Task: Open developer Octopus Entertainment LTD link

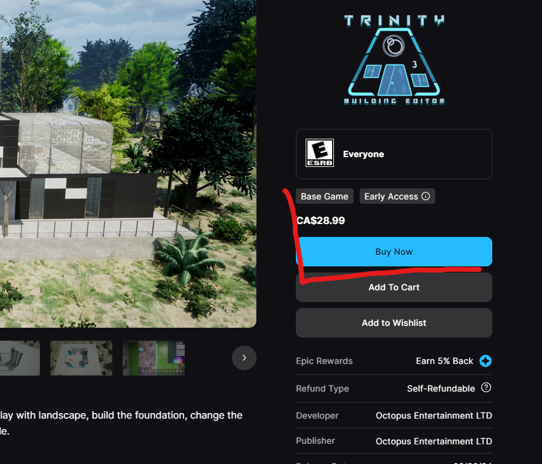Action: point(434,416)
